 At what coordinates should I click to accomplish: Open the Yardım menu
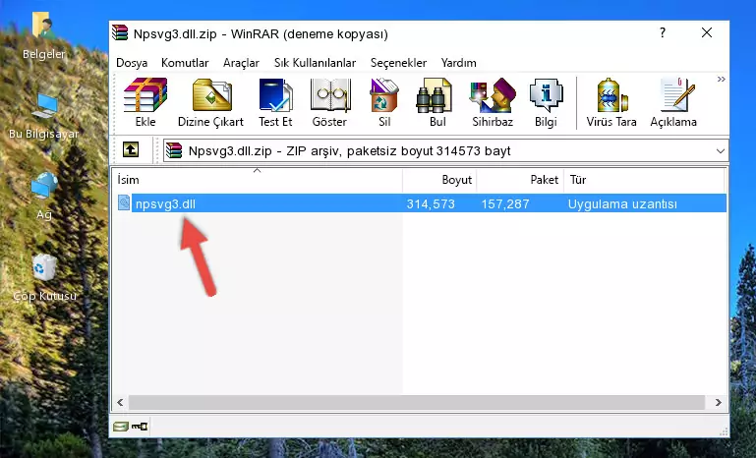click(458, 63)
